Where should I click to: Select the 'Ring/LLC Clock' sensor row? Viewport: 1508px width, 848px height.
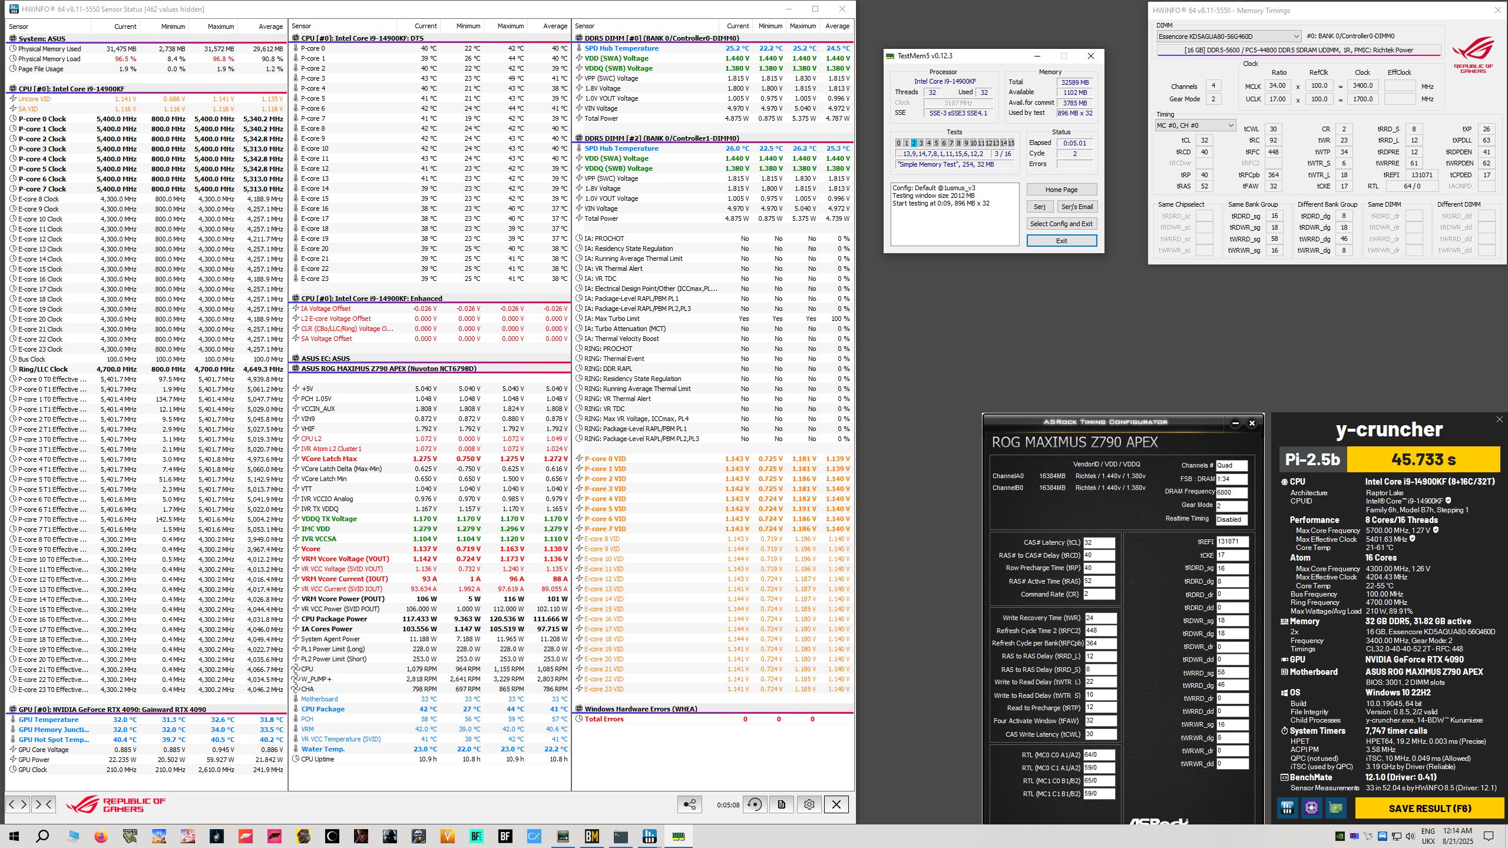coord(146,369)
